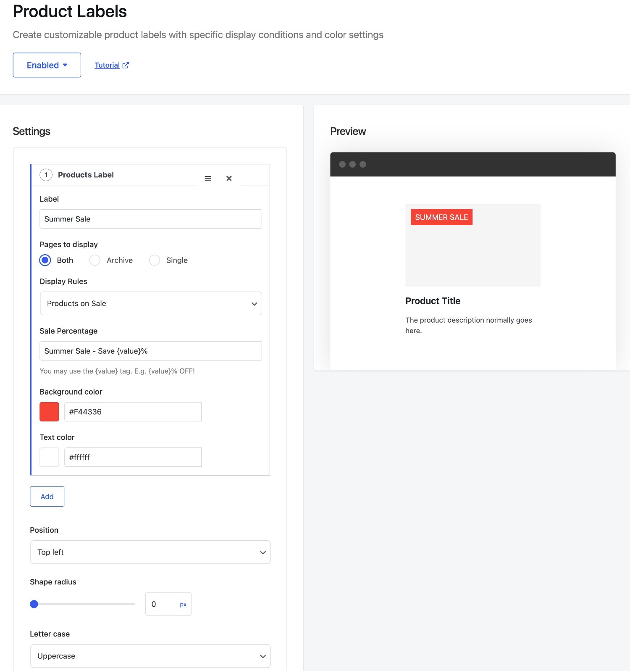The image size is (630, 671).
Task: Click the Product Title text in preview
Action: [x=433, y=301]
